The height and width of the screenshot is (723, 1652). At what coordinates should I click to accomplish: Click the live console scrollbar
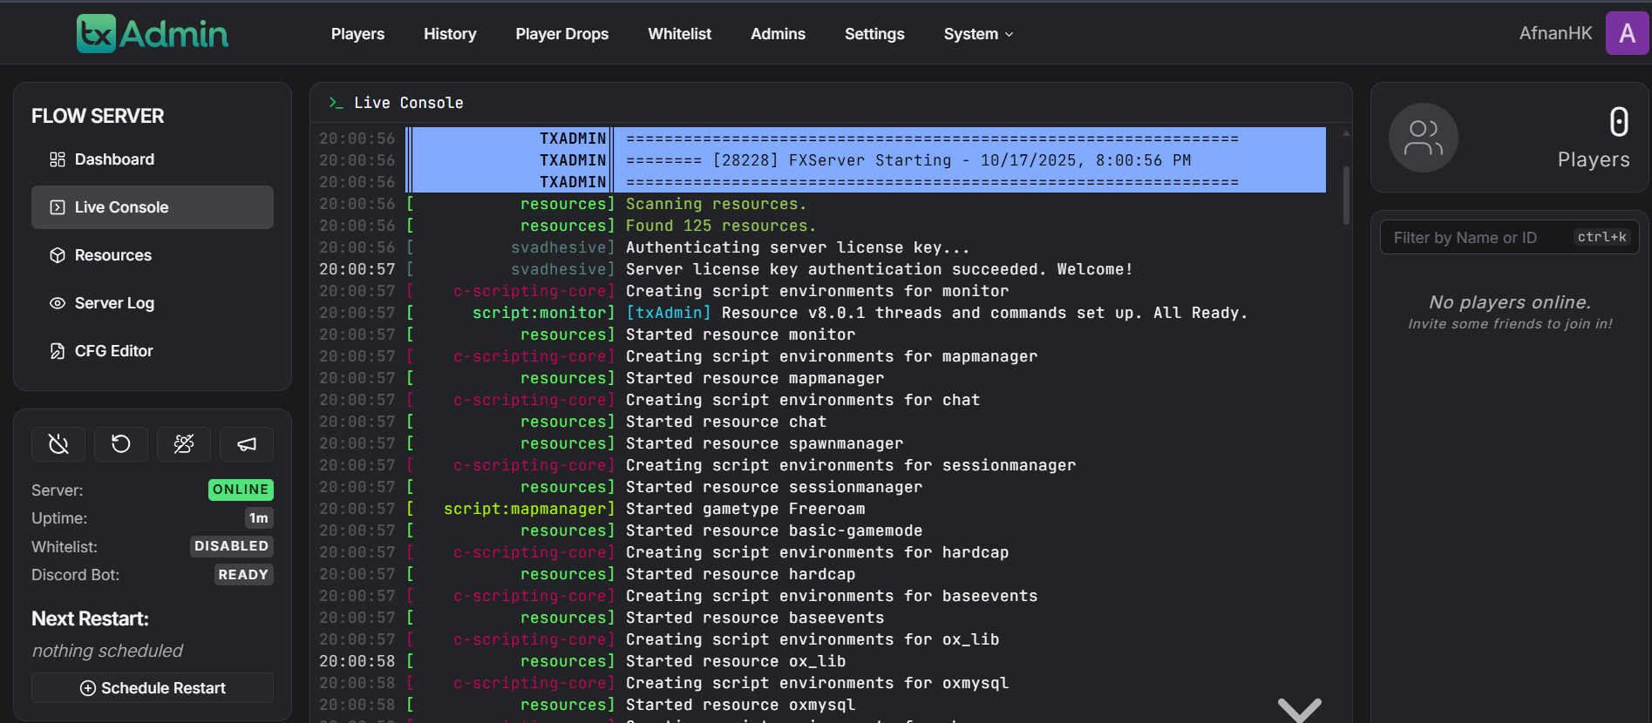pyautogui.click(x=1346, y=196)
